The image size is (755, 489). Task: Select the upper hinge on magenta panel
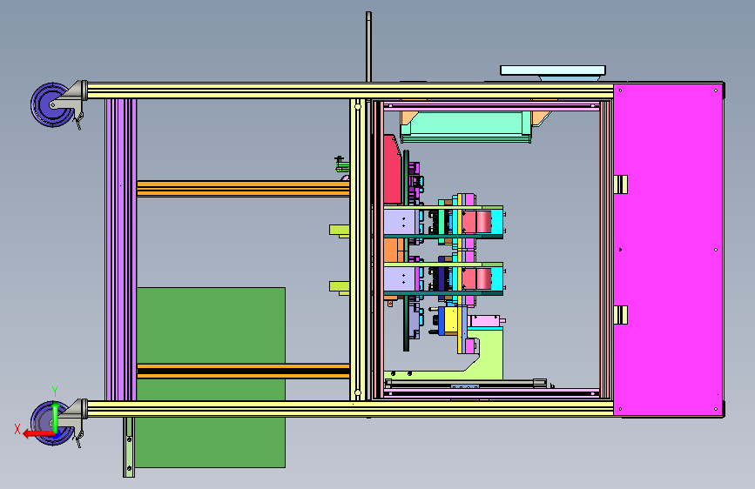pos(621,184)
